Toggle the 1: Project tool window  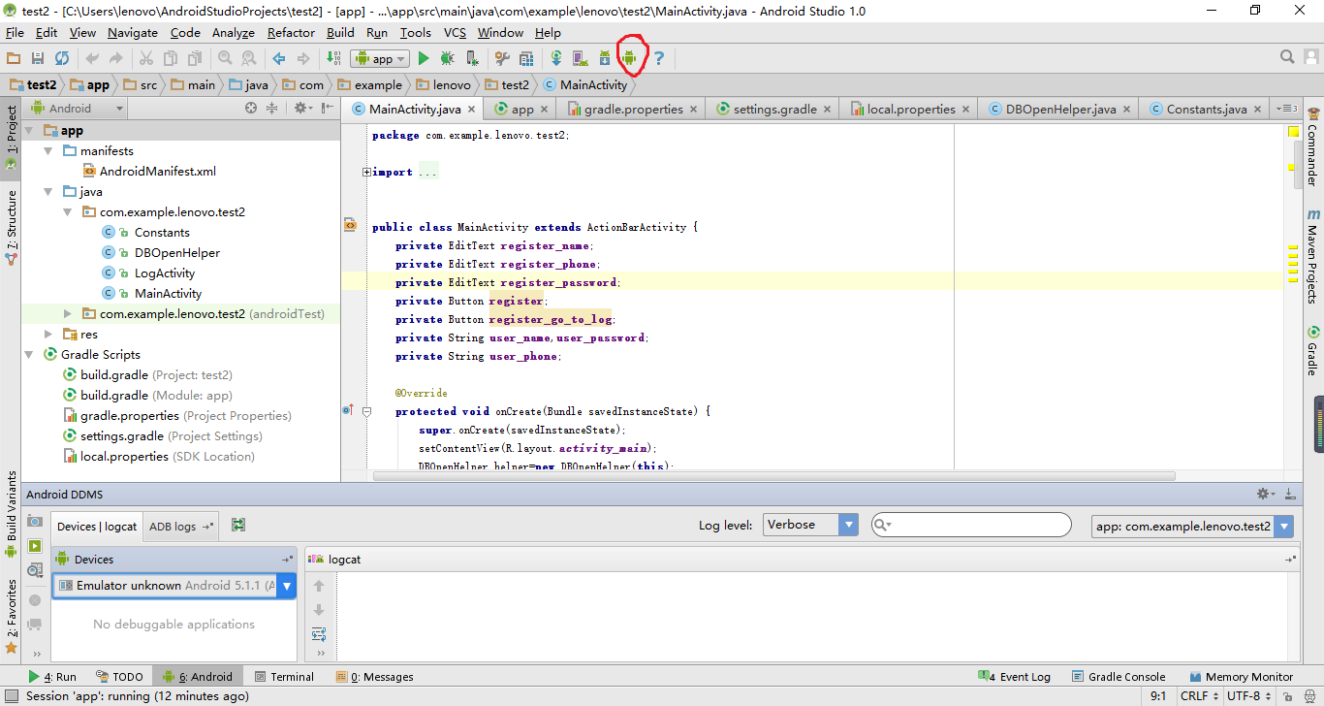coord(12,137)
